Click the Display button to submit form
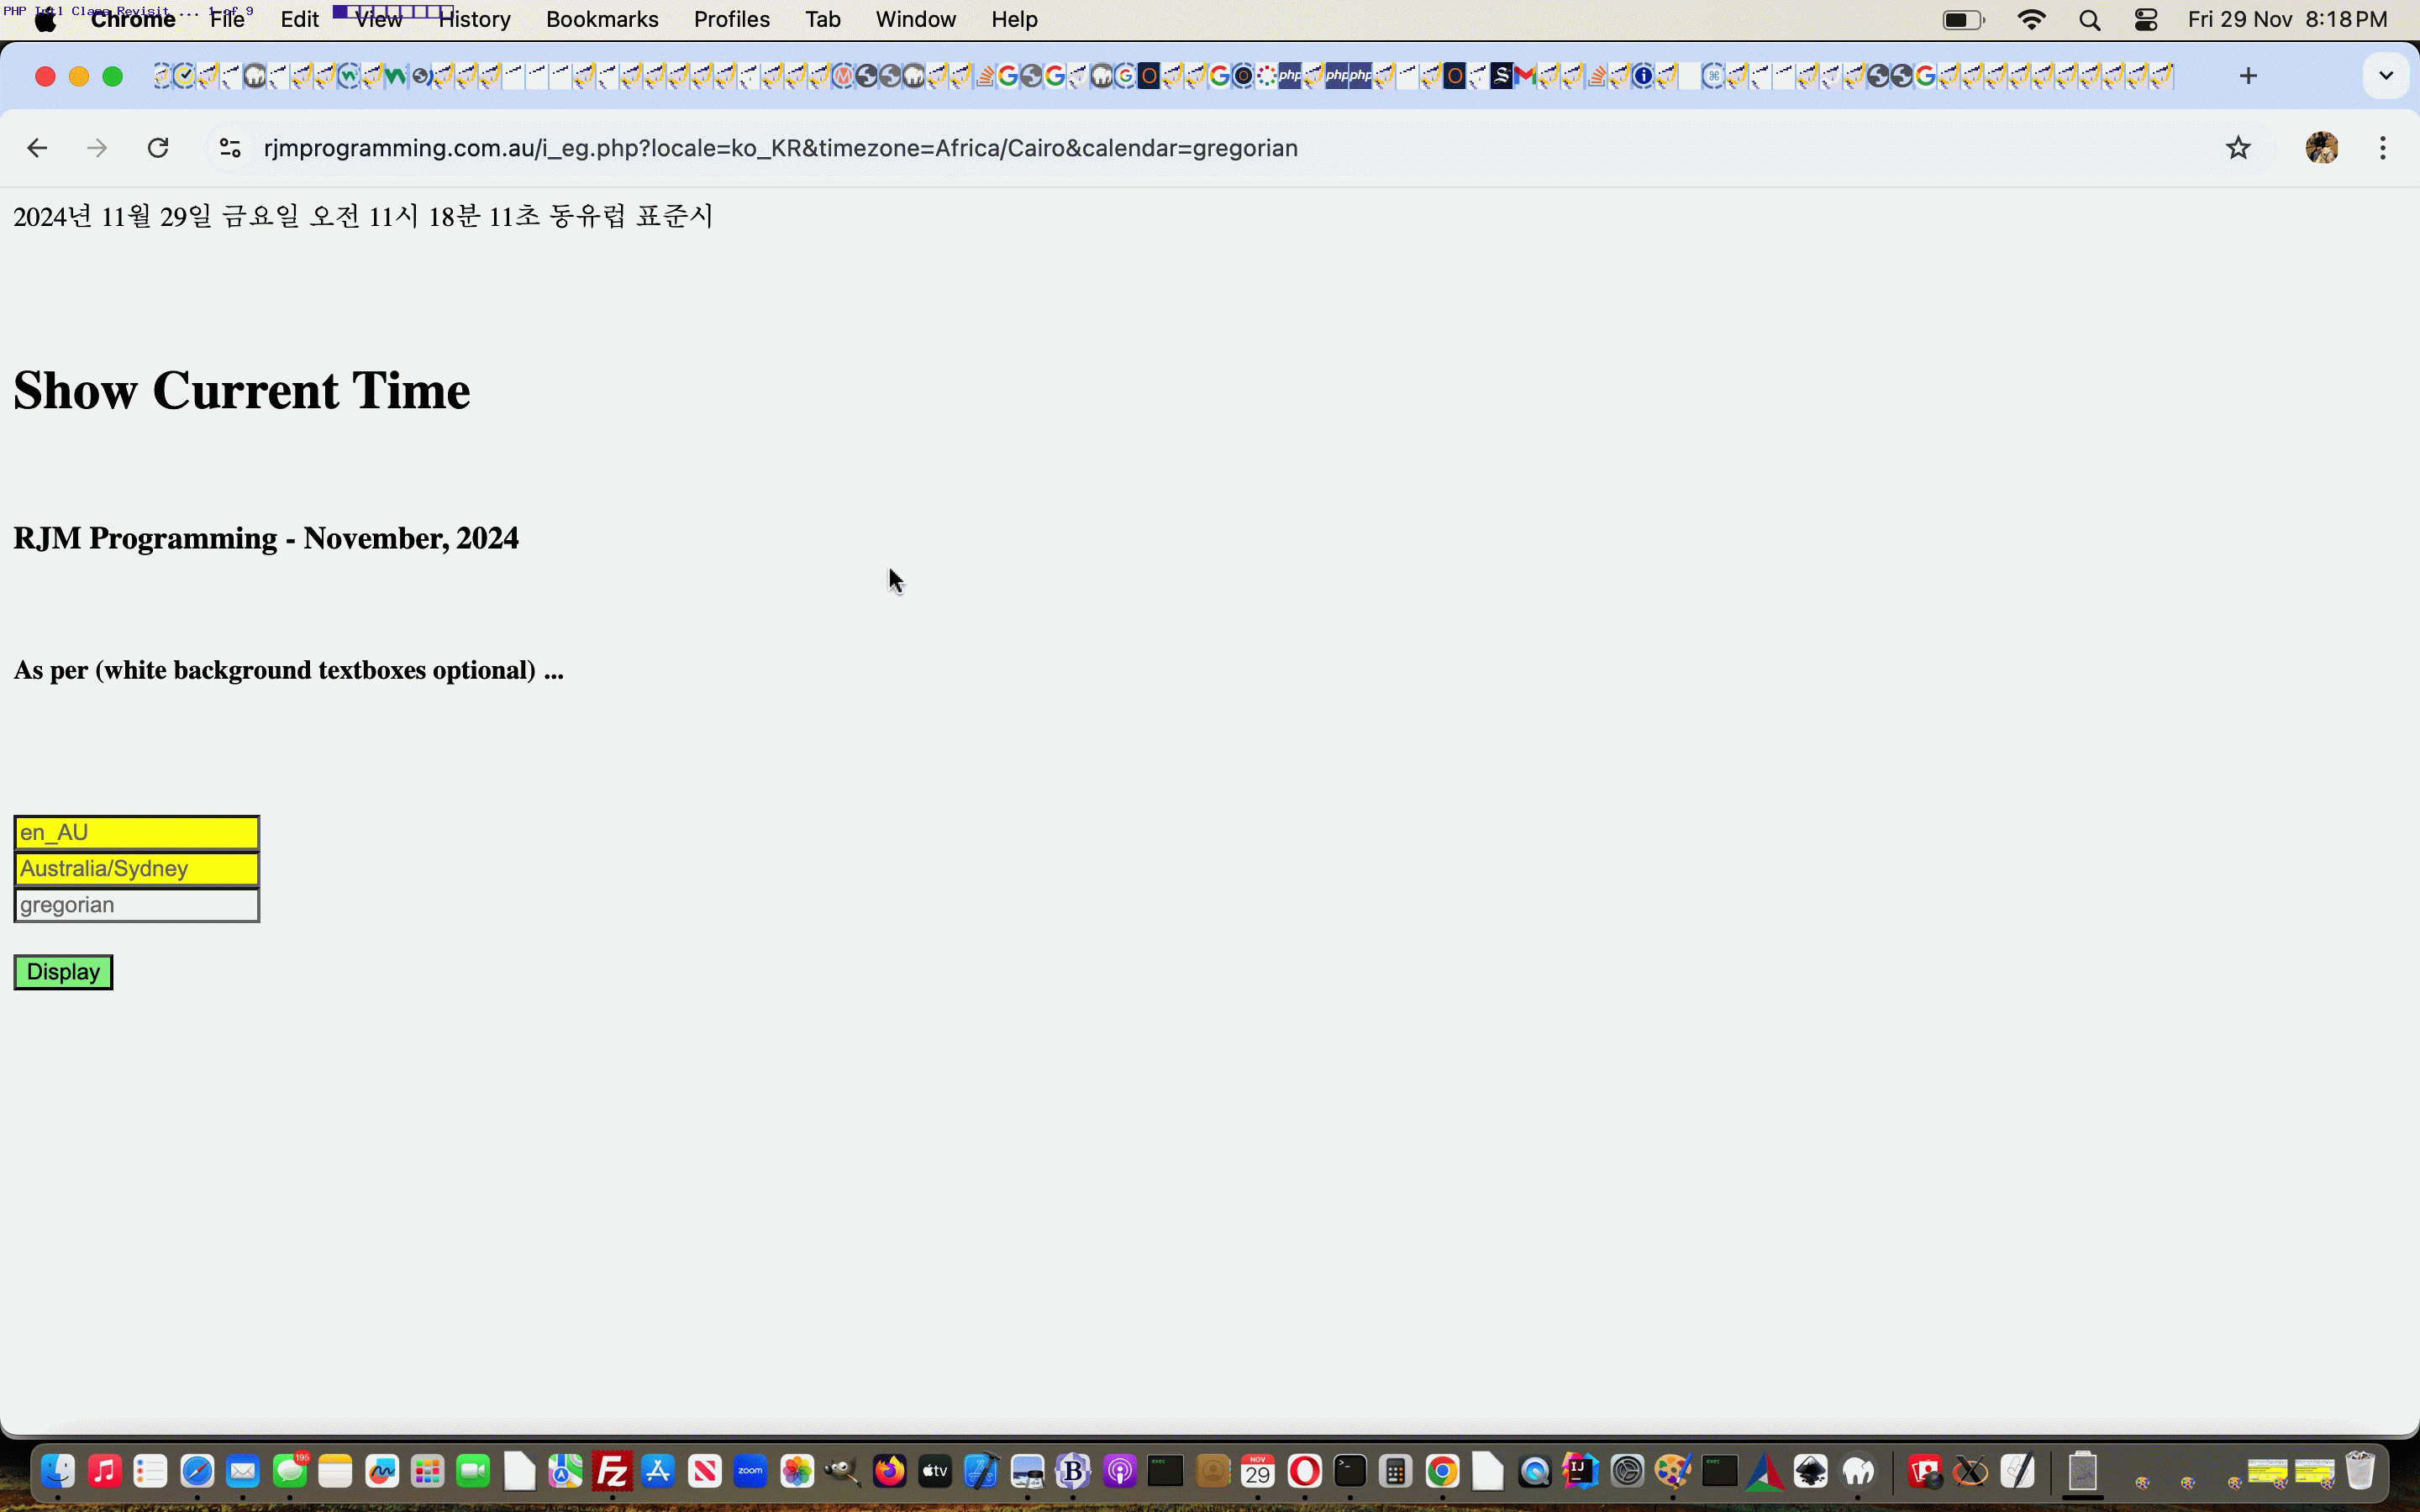 63,970
